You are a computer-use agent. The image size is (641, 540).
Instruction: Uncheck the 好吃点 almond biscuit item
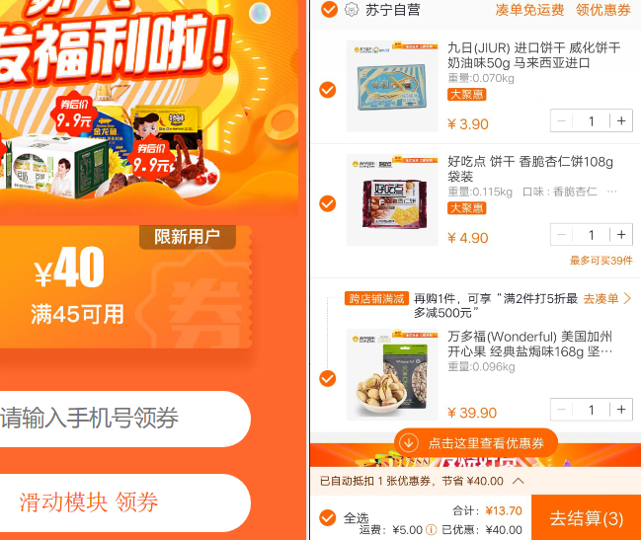coord(328,203)
